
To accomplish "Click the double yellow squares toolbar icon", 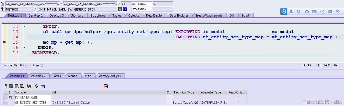I will tap(29, 86).
